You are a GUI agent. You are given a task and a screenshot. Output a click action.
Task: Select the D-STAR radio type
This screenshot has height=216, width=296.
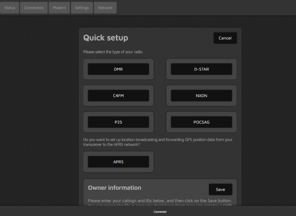click(x=201, y=69)
